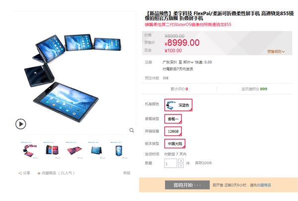Open the 郑州 destination city dropdown
This screenshot has width=298, height=201.
(188, 62)
